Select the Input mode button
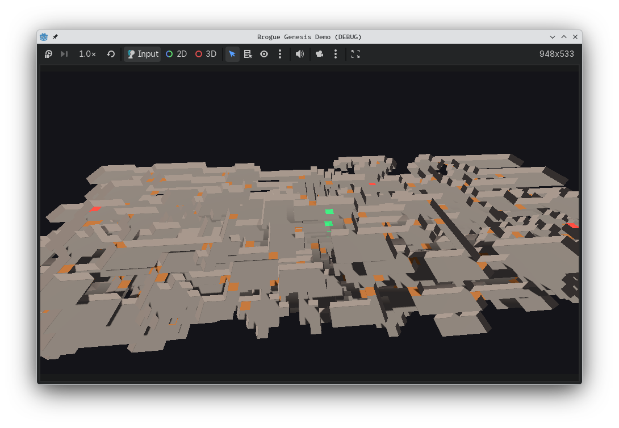This screenshot has height=428, width=619. [142, 54]
